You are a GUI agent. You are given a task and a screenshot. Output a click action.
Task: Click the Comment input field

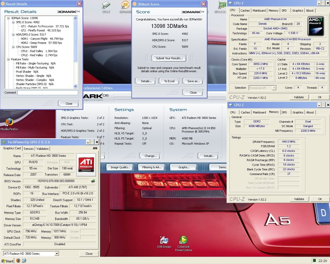point(48,93)
